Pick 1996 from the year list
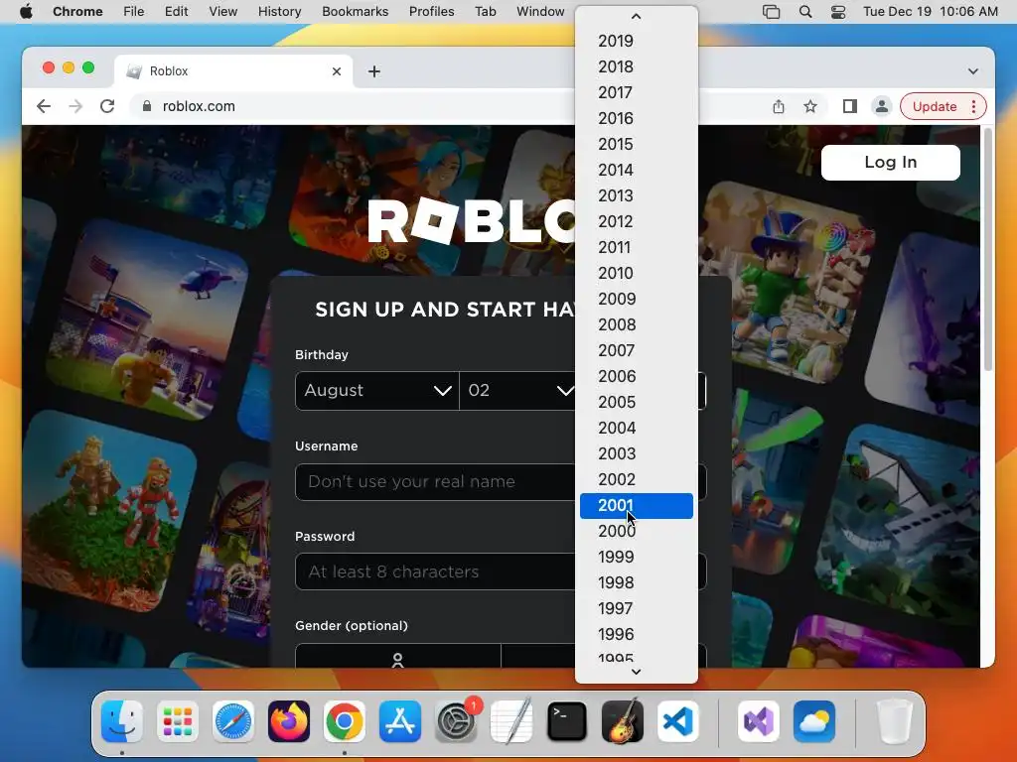This screenshot has width=1017, height=762. (x=637, y=634)
